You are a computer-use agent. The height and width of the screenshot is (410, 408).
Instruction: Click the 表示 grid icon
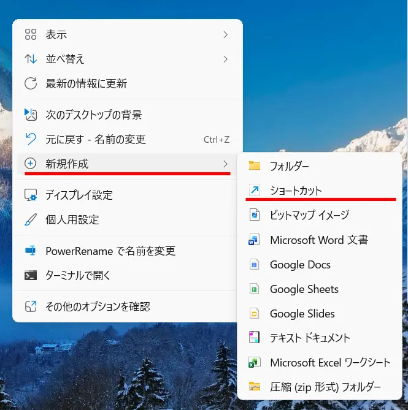click(30, 34)
